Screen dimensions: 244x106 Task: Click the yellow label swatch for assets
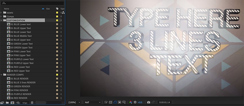(57, 13)
